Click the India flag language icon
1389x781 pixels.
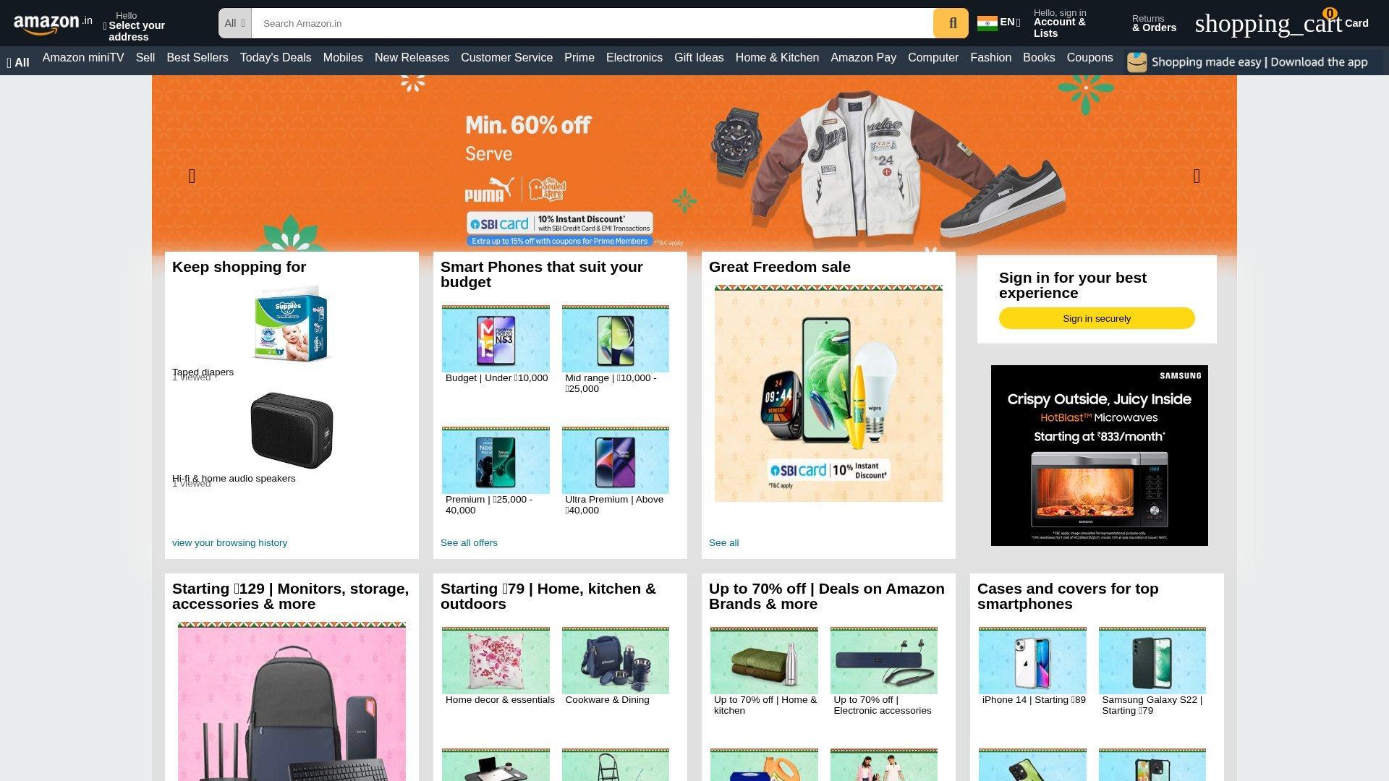click(987, 23)
